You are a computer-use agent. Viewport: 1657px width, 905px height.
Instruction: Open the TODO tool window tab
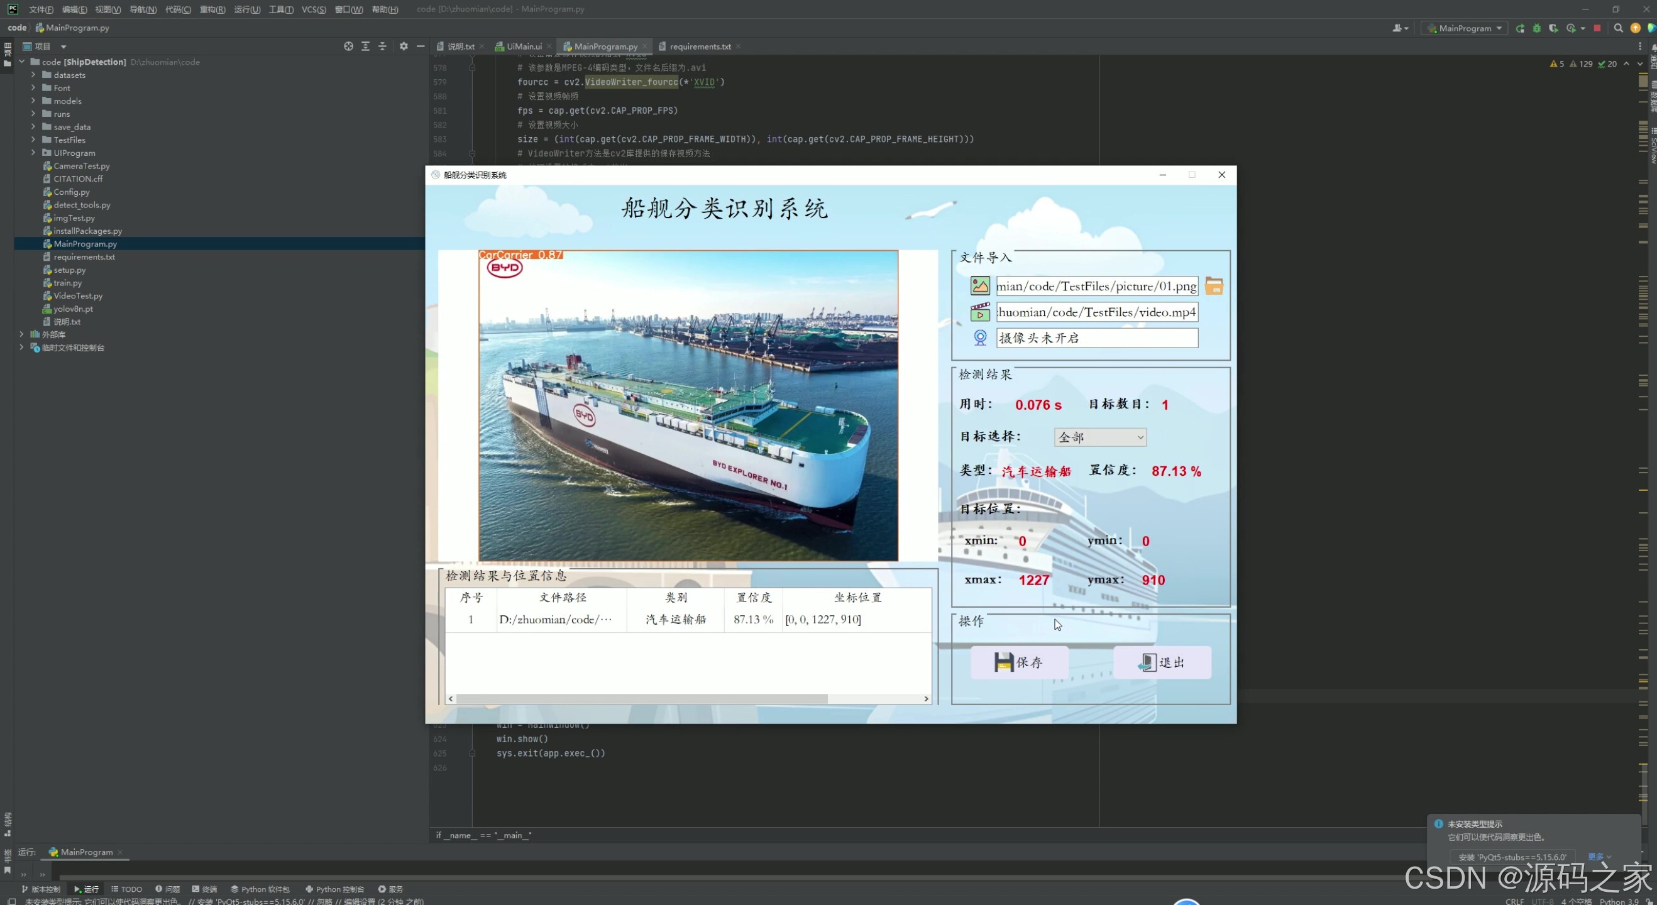[127, 889]
